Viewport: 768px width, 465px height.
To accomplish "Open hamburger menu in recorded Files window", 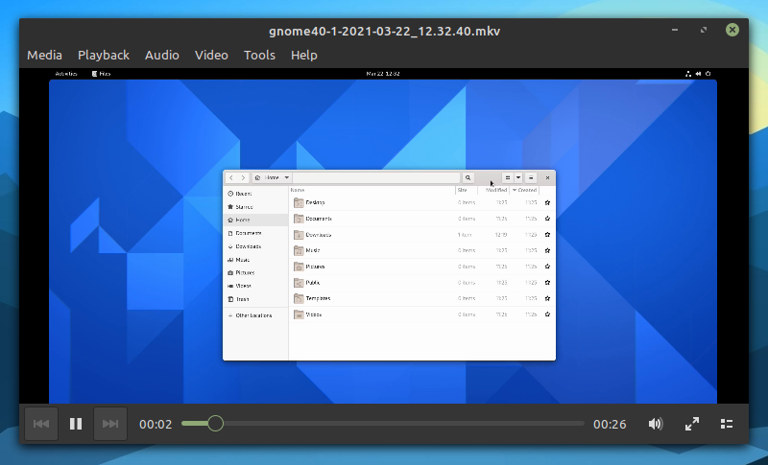I will pyautogui.click(x=531, y=178).
